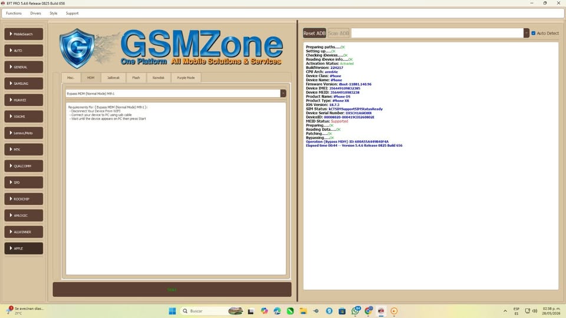Click the taskbar Buscar search box
The width and height of the screenshot is (566, 318).
[212, 311]
